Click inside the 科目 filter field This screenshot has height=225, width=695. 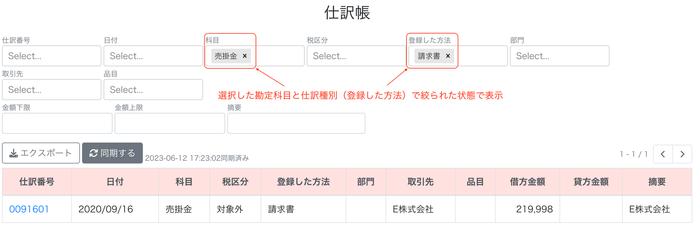(x=278, y=56)
